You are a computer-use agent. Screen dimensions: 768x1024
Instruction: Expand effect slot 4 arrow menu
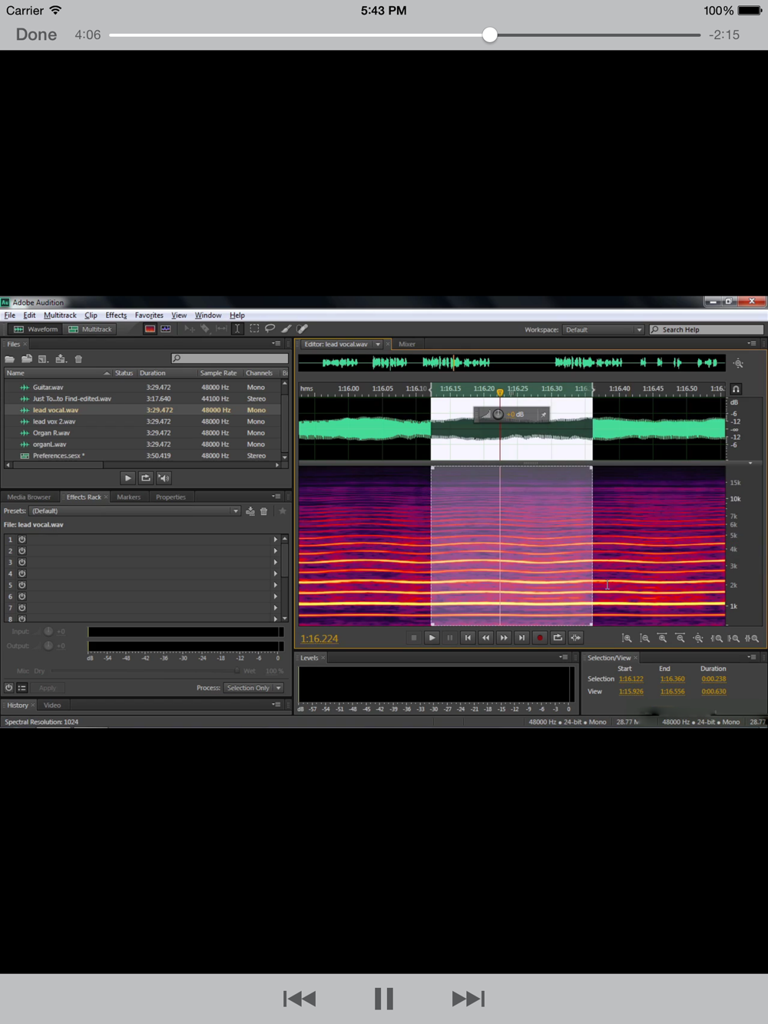tap(275, 573)
